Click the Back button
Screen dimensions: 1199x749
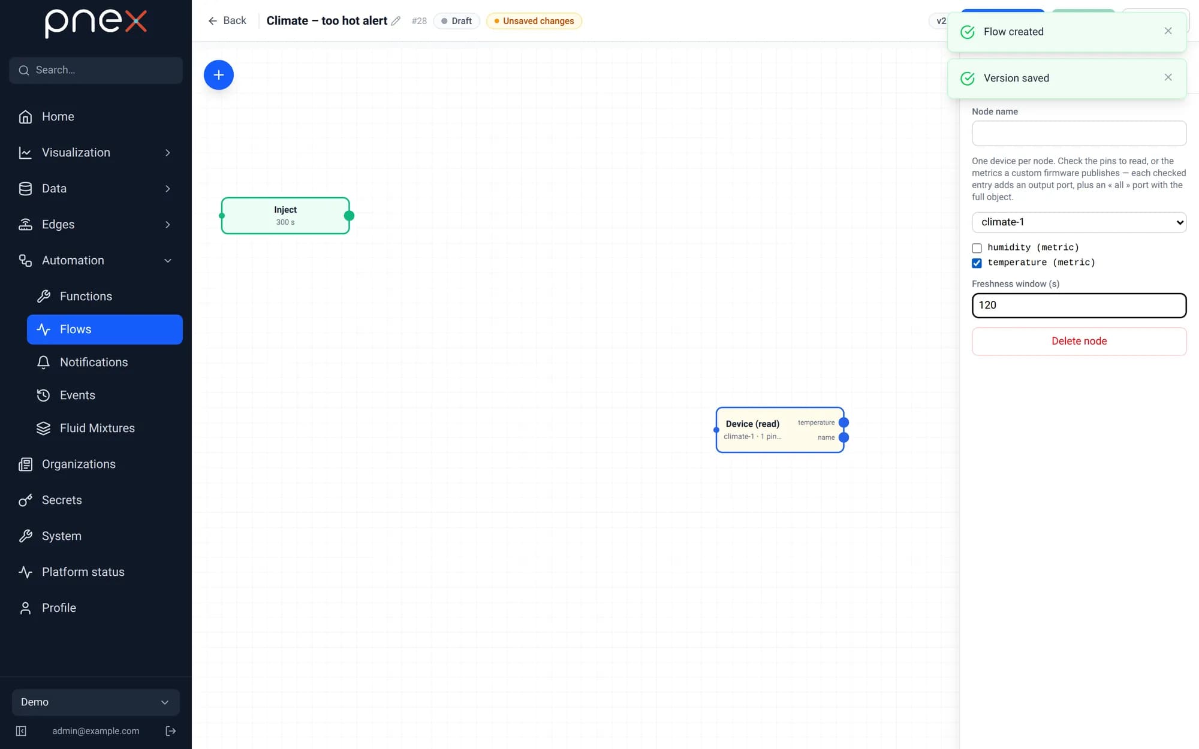point(227,21)
